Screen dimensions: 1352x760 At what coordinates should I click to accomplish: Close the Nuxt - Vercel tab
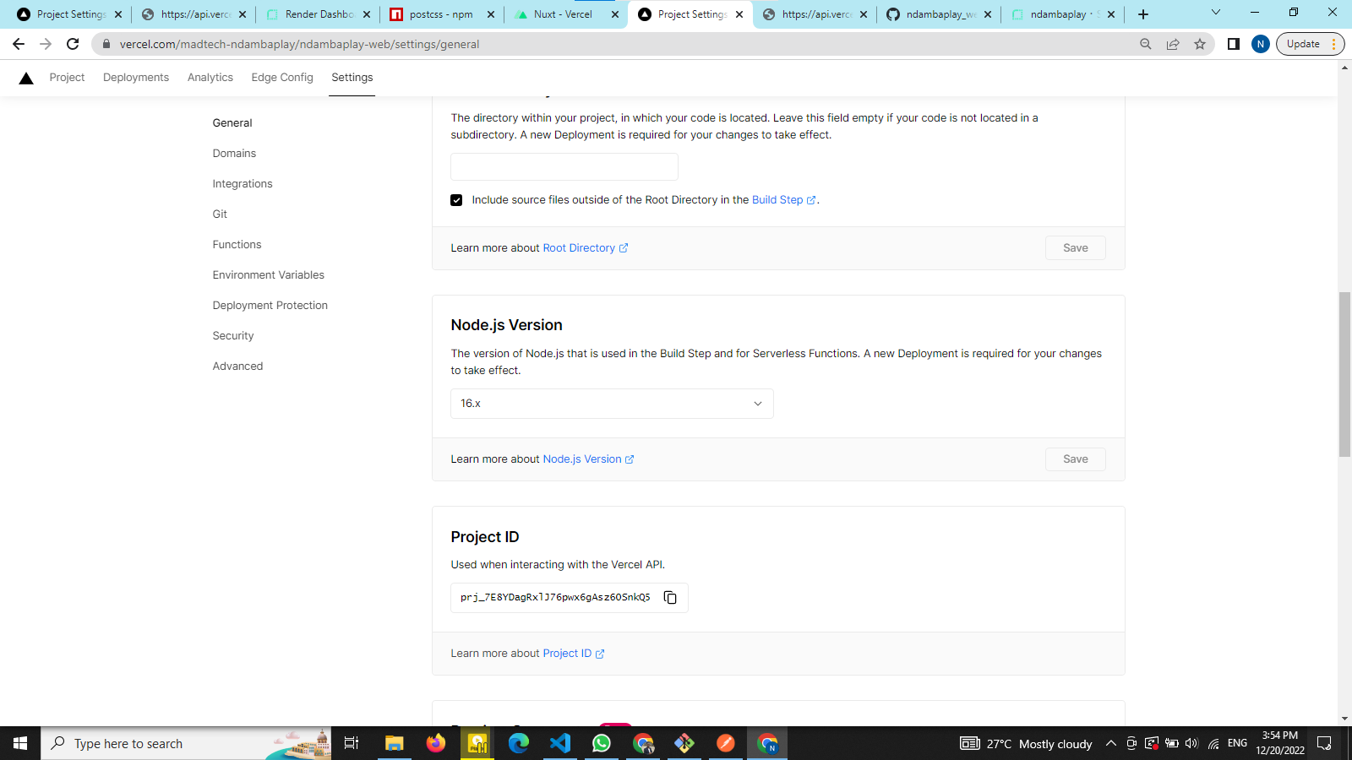615,14
